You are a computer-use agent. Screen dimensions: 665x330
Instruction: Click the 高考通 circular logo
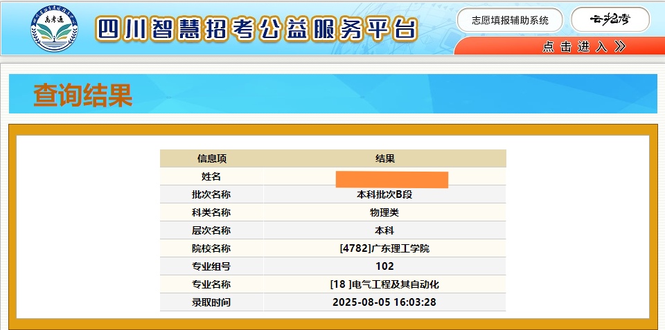(54, 28)
